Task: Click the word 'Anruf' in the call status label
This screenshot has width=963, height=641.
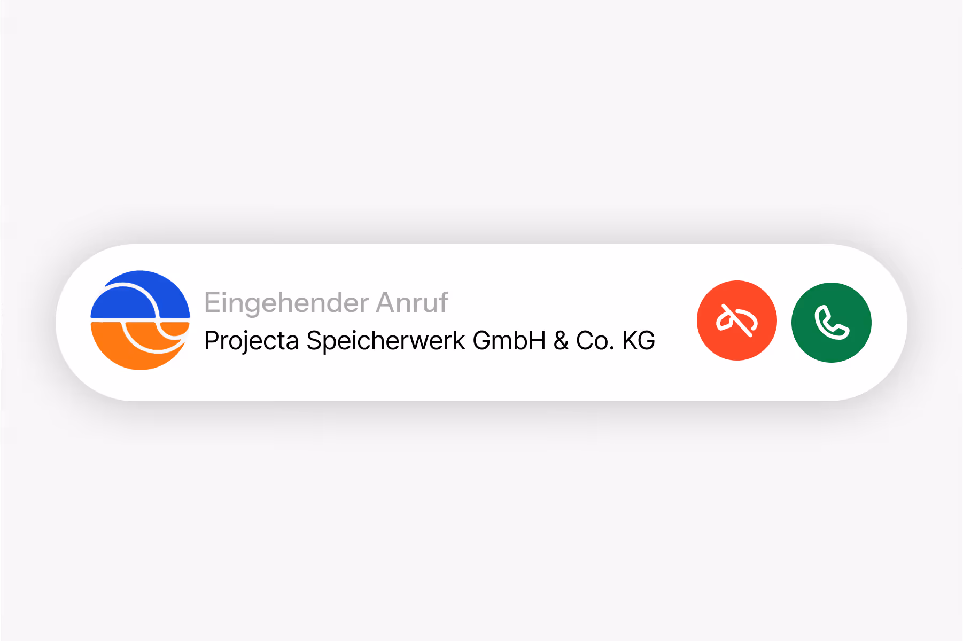Action: [x=412, y=302]
